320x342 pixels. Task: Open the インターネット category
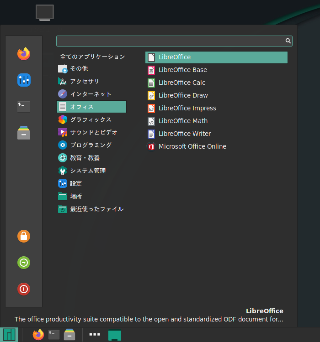click(91, 94)
